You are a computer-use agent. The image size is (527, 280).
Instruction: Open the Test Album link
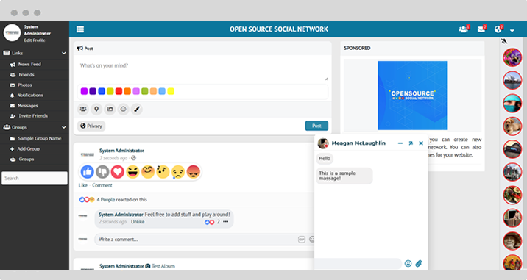click(x=163, y=266)
